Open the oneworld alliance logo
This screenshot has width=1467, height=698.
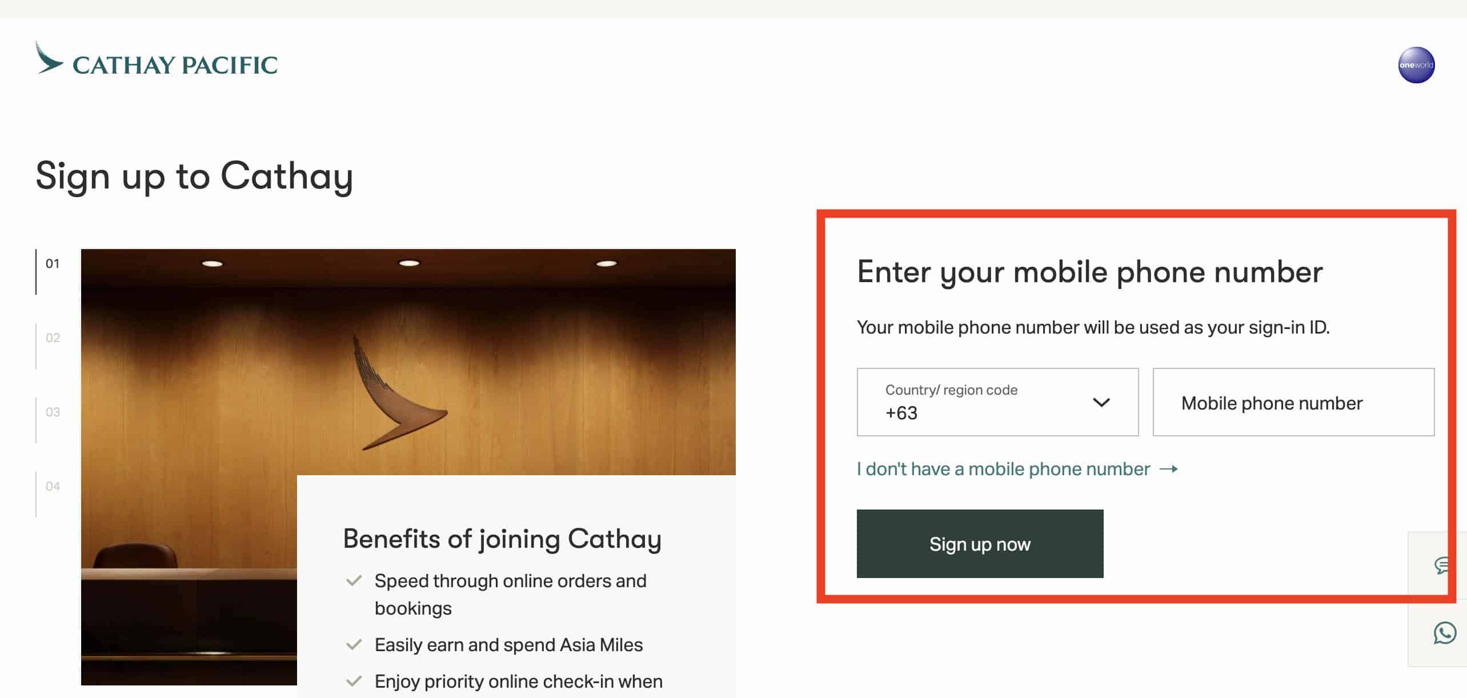(1416, 65)
